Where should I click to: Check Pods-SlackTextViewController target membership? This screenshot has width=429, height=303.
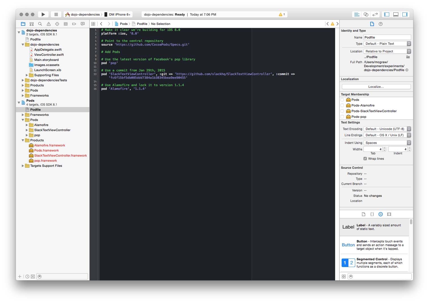pos(342,111)
